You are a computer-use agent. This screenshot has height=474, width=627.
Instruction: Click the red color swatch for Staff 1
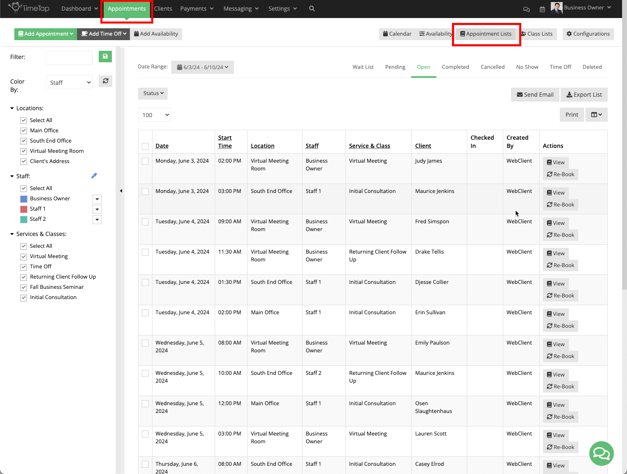point(23,209)
